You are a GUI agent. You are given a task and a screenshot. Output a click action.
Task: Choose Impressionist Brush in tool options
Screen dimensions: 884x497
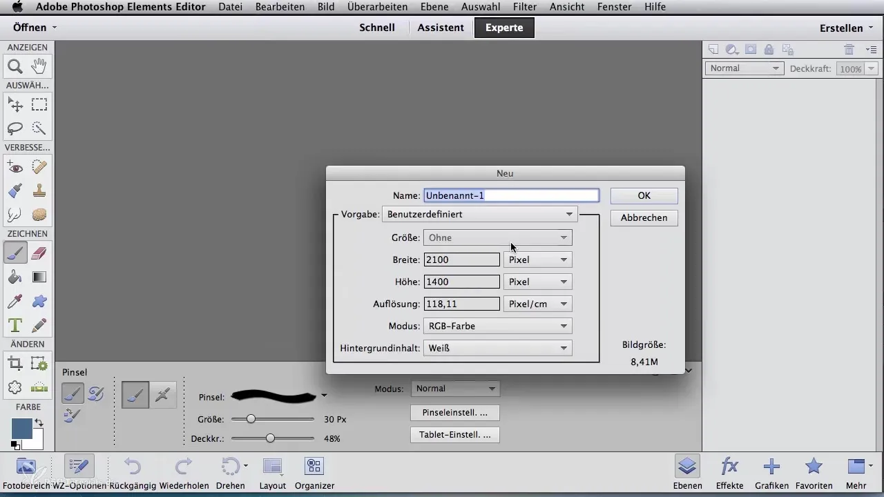[x=95, y=394]
